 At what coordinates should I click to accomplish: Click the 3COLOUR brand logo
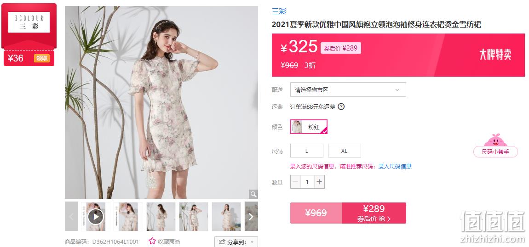(29, 22)
